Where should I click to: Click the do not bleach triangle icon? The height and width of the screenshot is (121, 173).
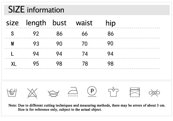tap(32, 93)
